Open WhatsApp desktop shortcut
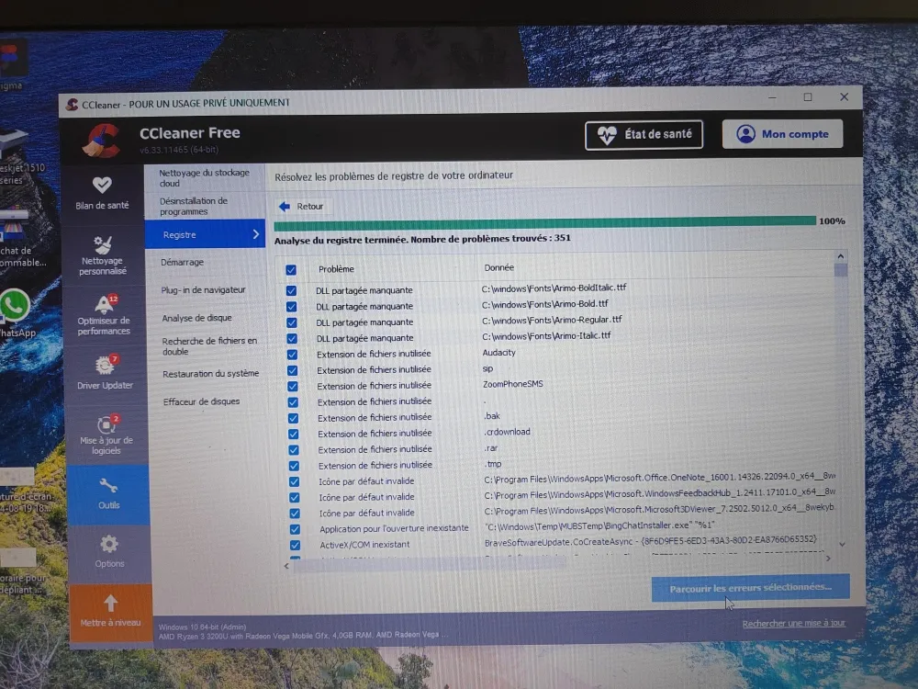 [x=15, y=305]
